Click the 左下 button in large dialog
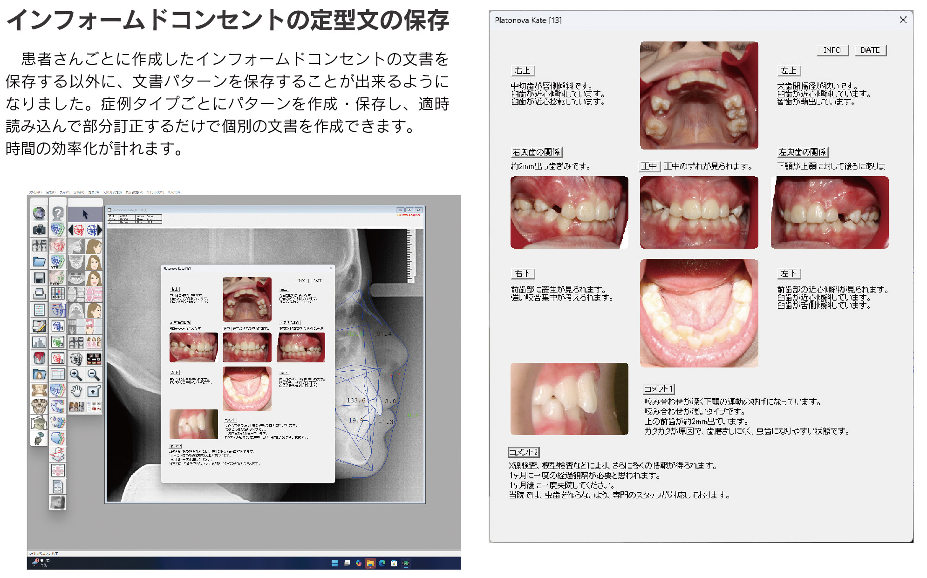 (789, 273)
